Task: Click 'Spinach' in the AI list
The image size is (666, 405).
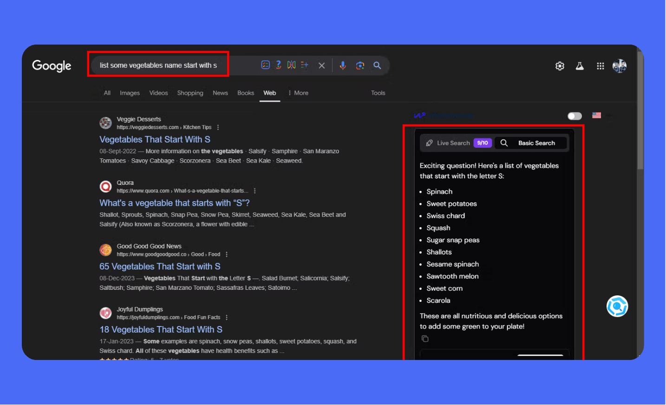Action: click(x=439, y=192)
